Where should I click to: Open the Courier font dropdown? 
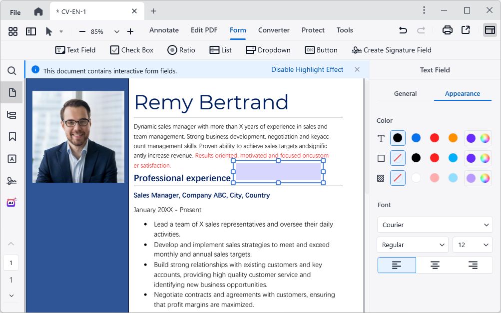click(x=435, y=225)
